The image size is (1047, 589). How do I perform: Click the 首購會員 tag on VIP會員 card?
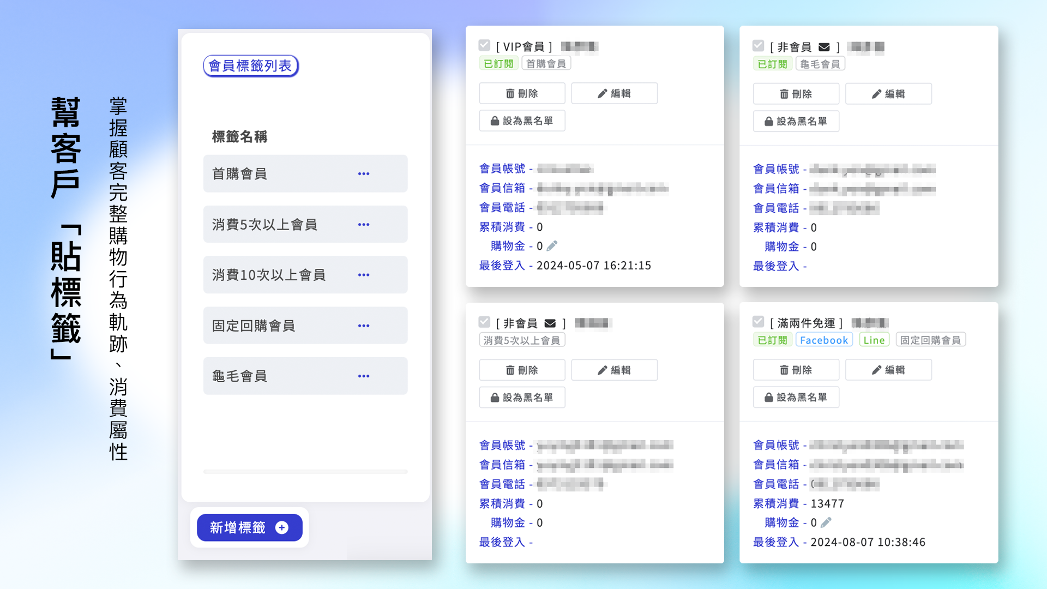tap(546, 63)
